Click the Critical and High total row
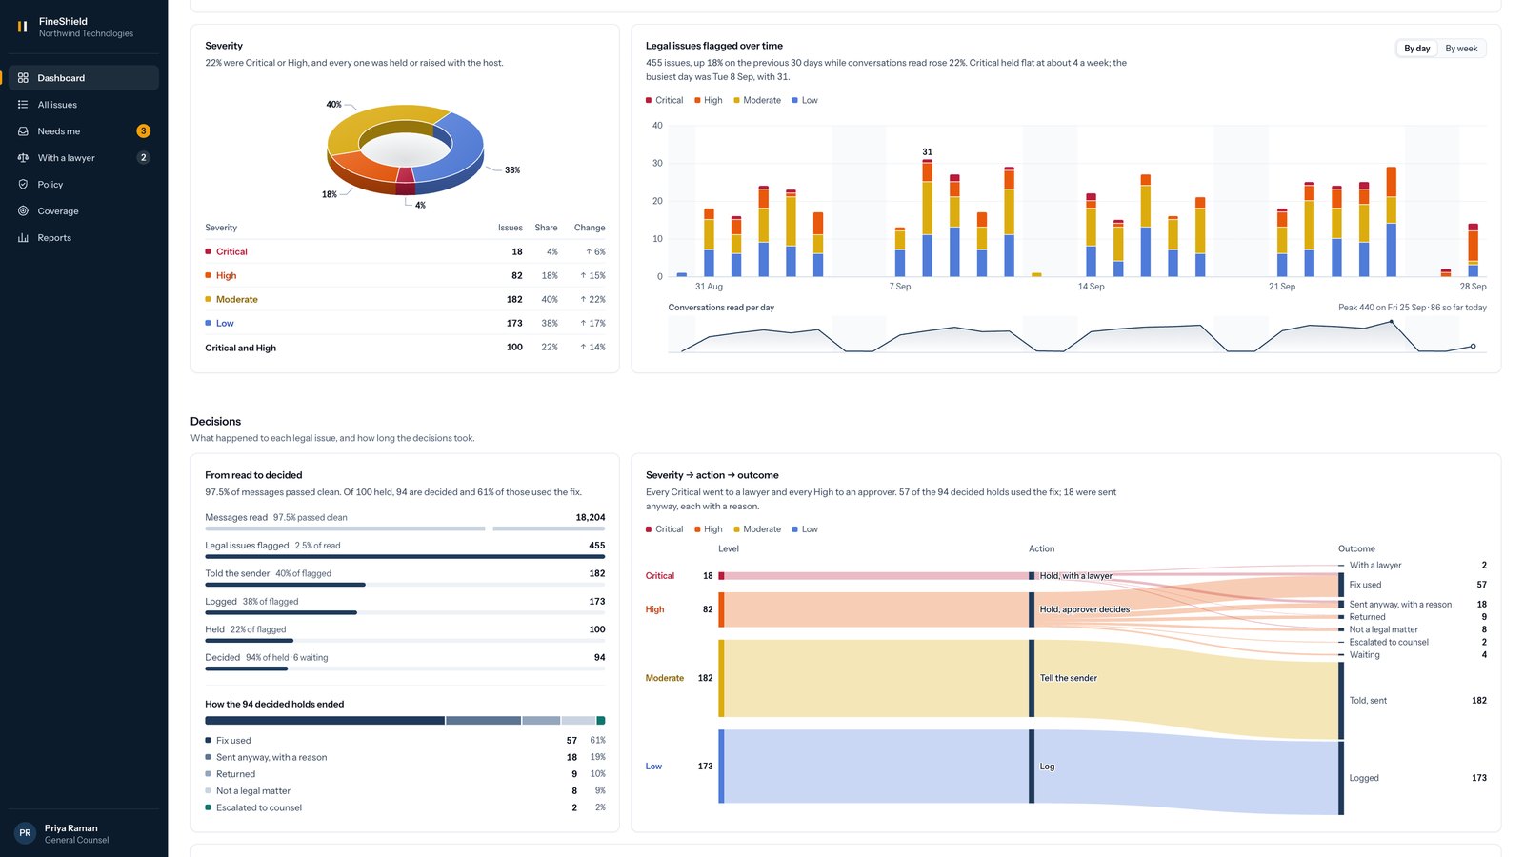 [x=405, y=348]
